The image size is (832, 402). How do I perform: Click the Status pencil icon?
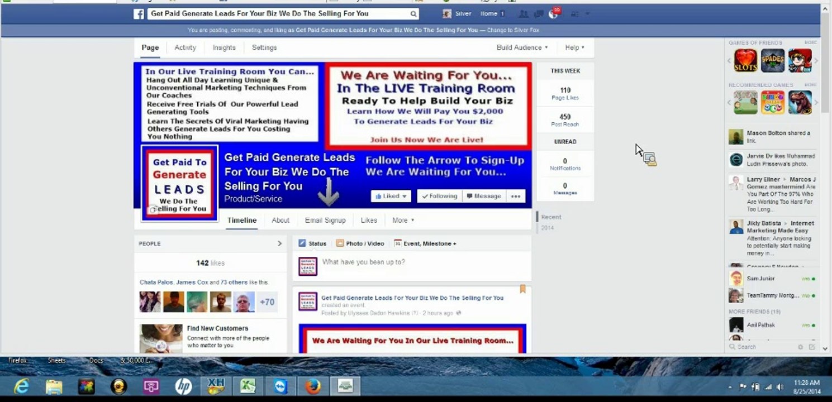coord(302,243)
